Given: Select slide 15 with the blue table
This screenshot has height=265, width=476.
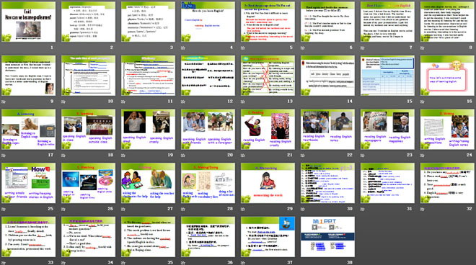Looking at the screenshot, I should click(387, 76).
